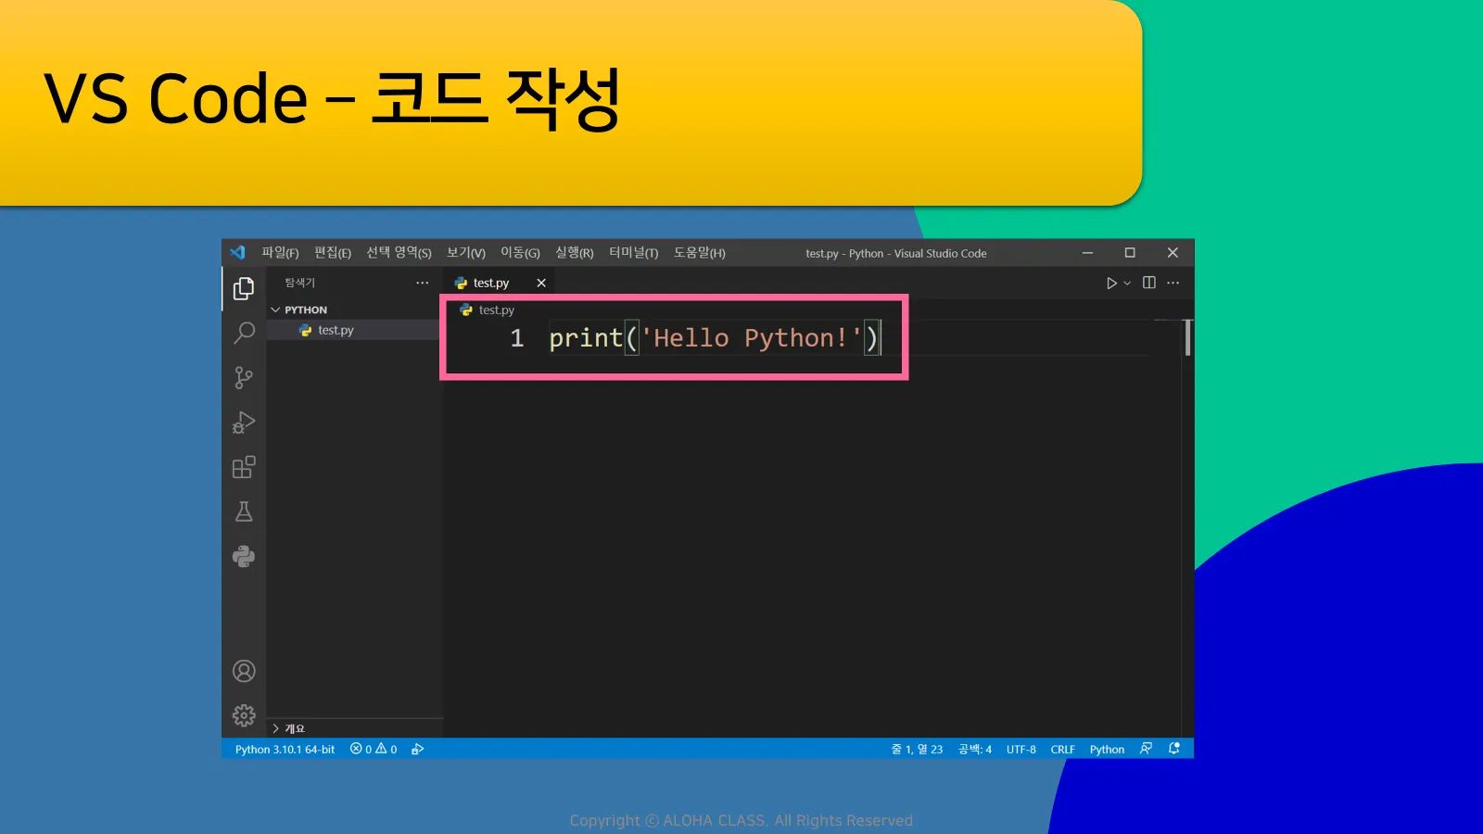
Task: Open the Testing flask icon
Action: coord(244,512)
